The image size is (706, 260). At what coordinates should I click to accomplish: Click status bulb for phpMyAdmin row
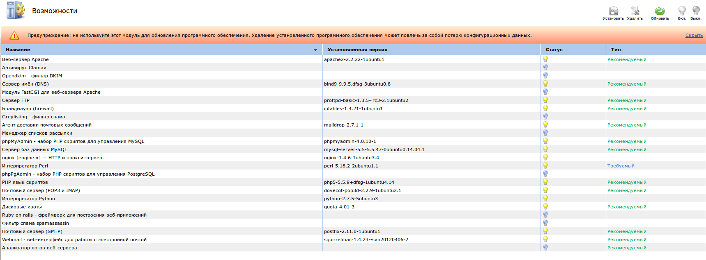pos(545,141)
